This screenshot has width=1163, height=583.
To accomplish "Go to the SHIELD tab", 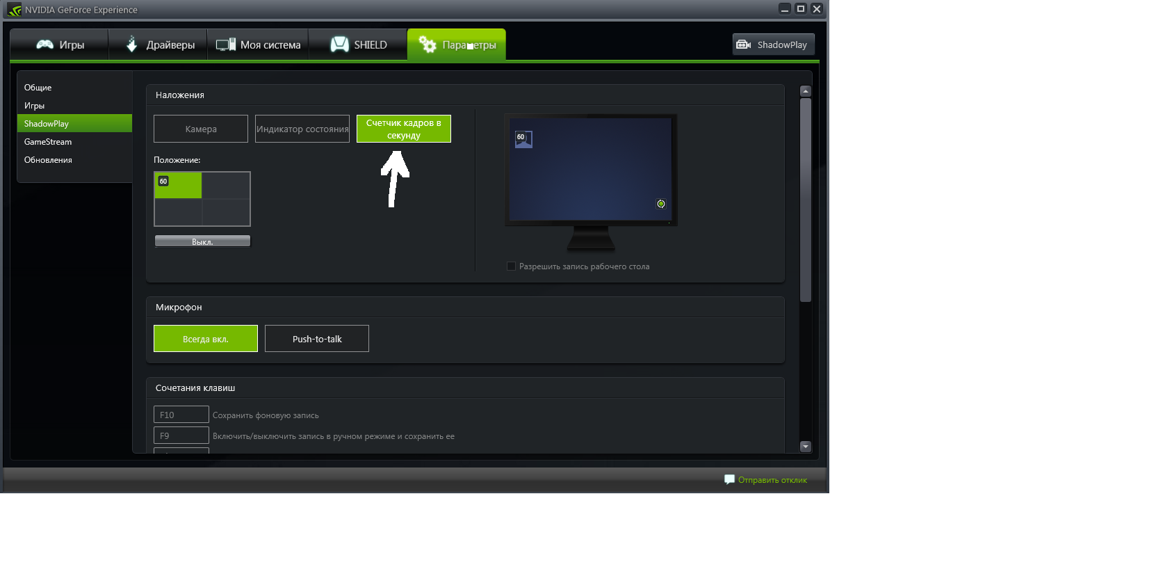I will tap(358, 45).
